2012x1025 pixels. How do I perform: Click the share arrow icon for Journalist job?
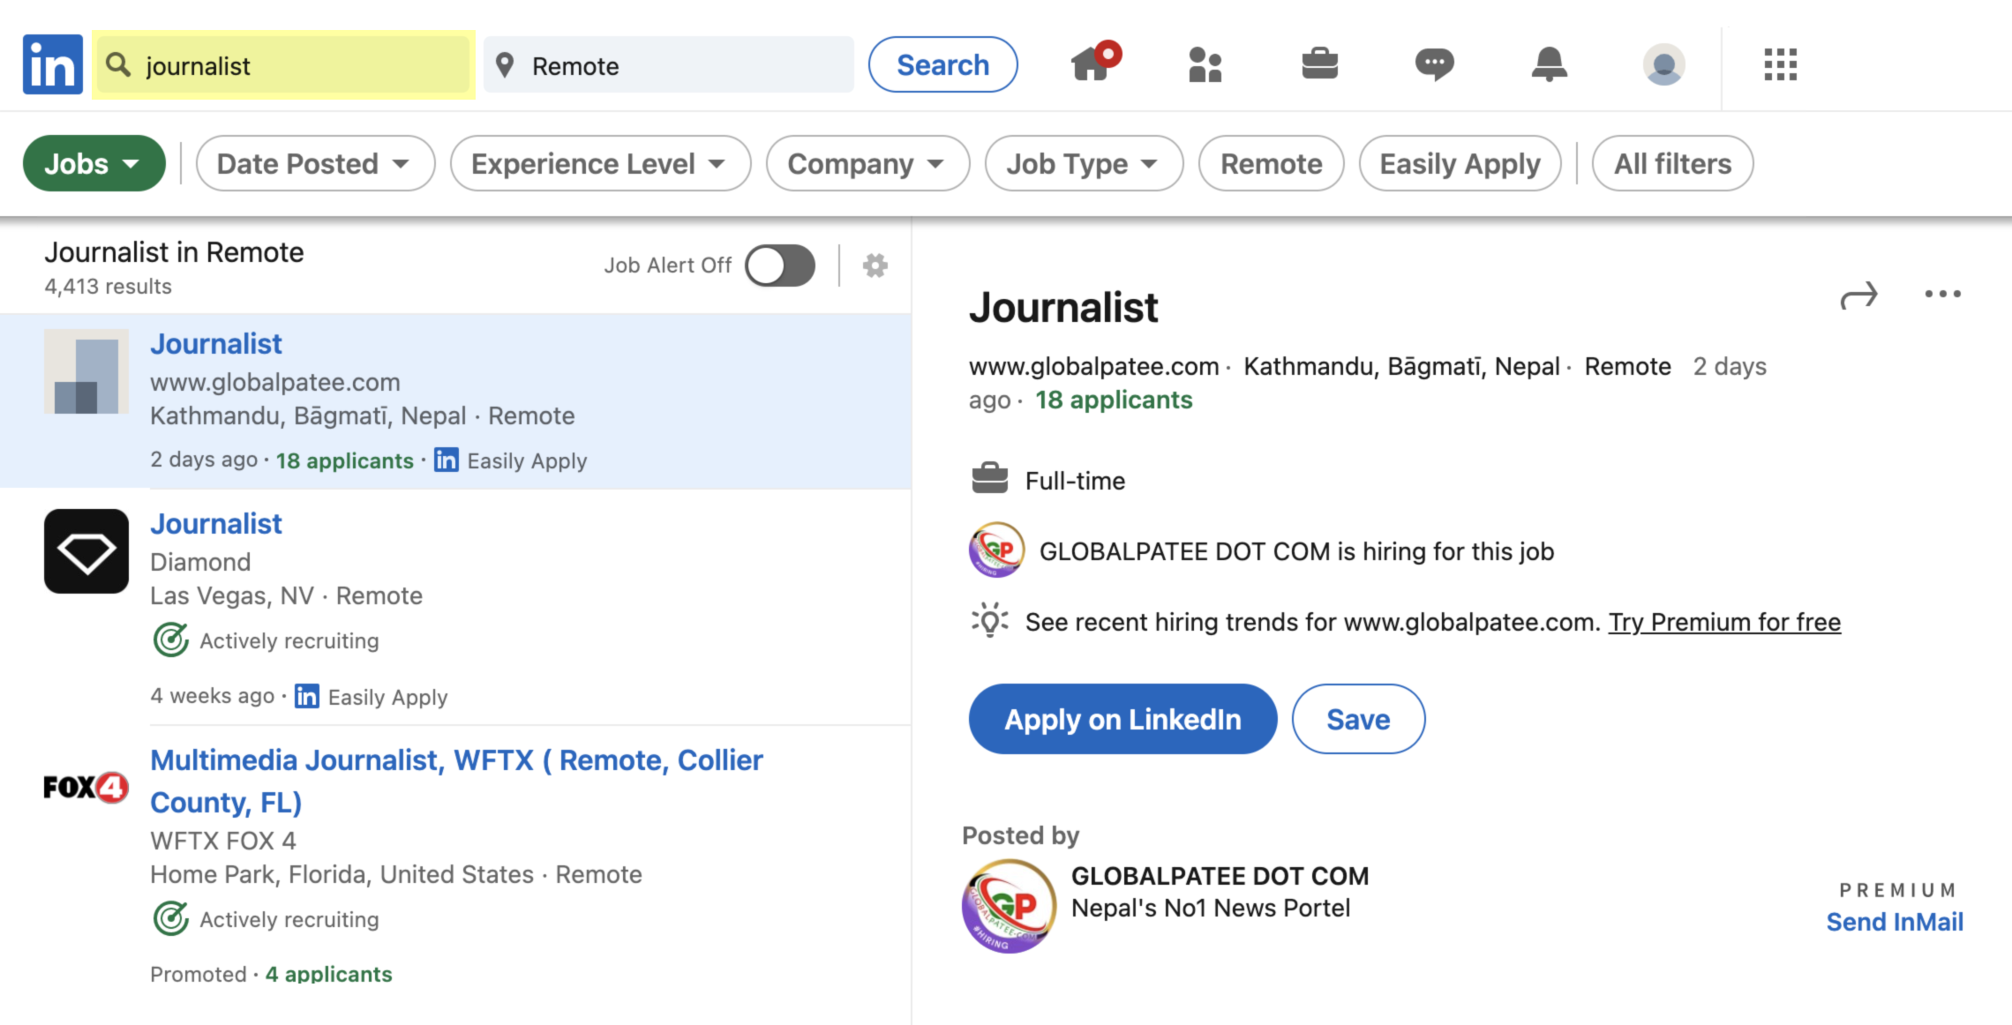click(1858, 296)
